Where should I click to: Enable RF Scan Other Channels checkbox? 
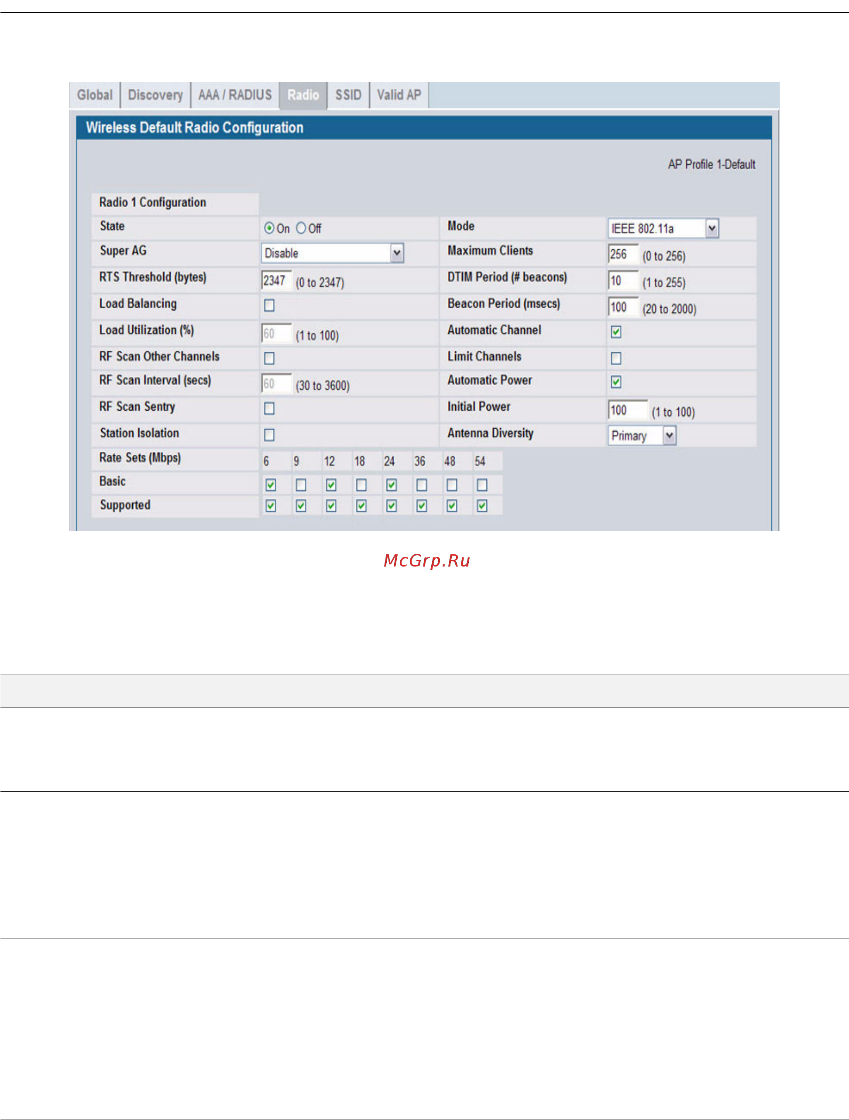tap(269, 358)
